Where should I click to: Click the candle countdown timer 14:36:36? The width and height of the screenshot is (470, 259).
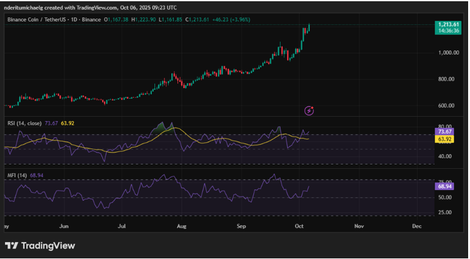(448, 30)
